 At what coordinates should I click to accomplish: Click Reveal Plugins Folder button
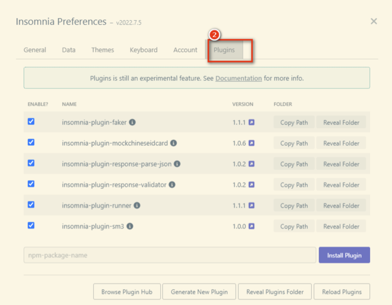275,292
